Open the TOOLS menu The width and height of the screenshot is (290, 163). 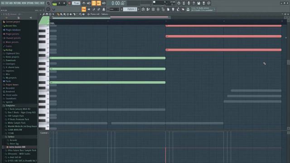(x=37, y=3)
